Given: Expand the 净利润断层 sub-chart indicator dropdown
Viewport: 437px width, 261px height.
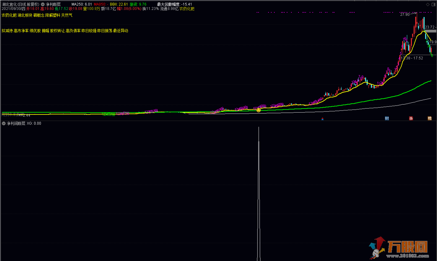Looking at the screenshot, I should (4, 123).
